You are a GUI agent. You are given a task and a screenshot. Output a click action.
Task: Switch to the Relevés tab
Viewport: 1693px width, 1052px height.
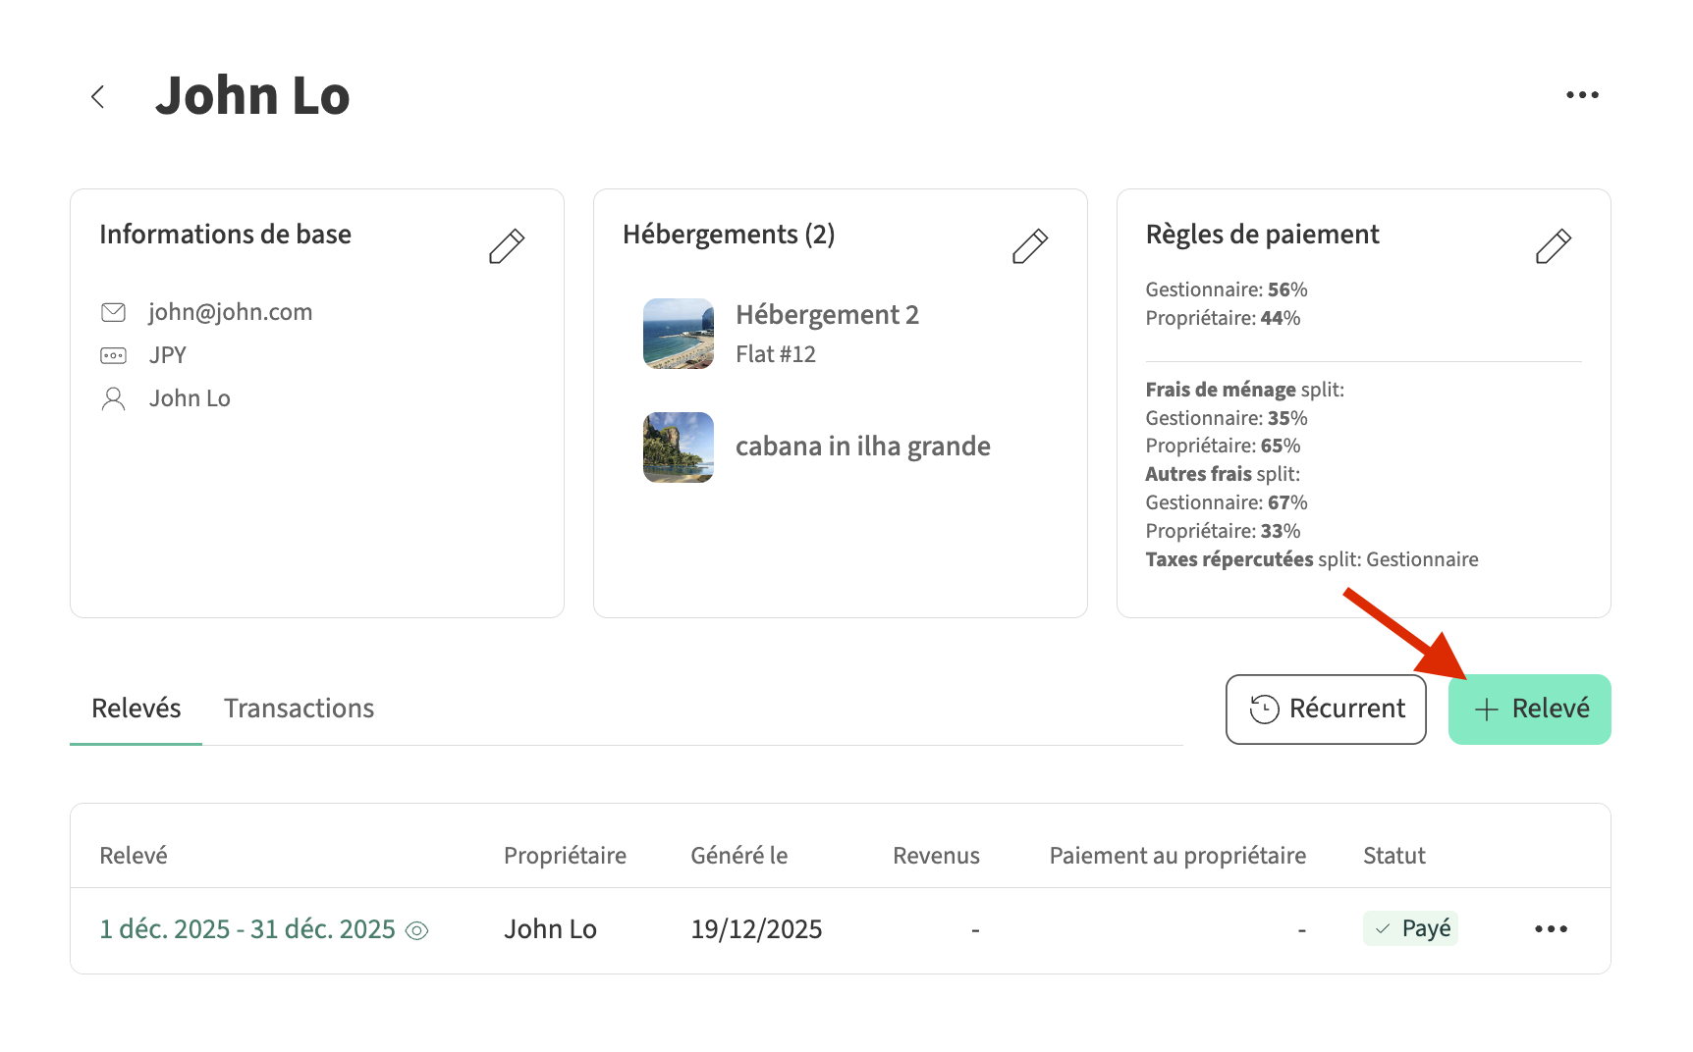(x=137, y=709)
